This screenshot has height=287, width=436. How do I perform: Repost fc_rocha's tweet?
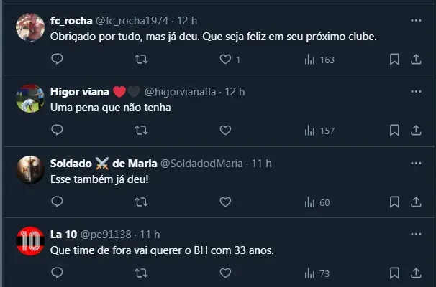point(142,60)
